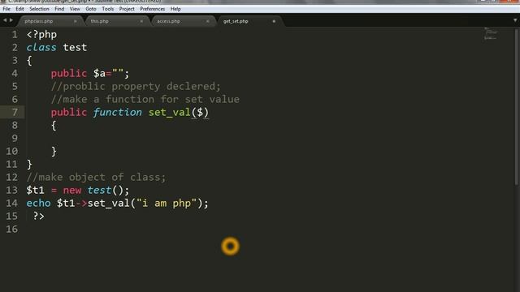
Task: Click unsaved dot on get_set.php tab
Action: tap(274, 21)
